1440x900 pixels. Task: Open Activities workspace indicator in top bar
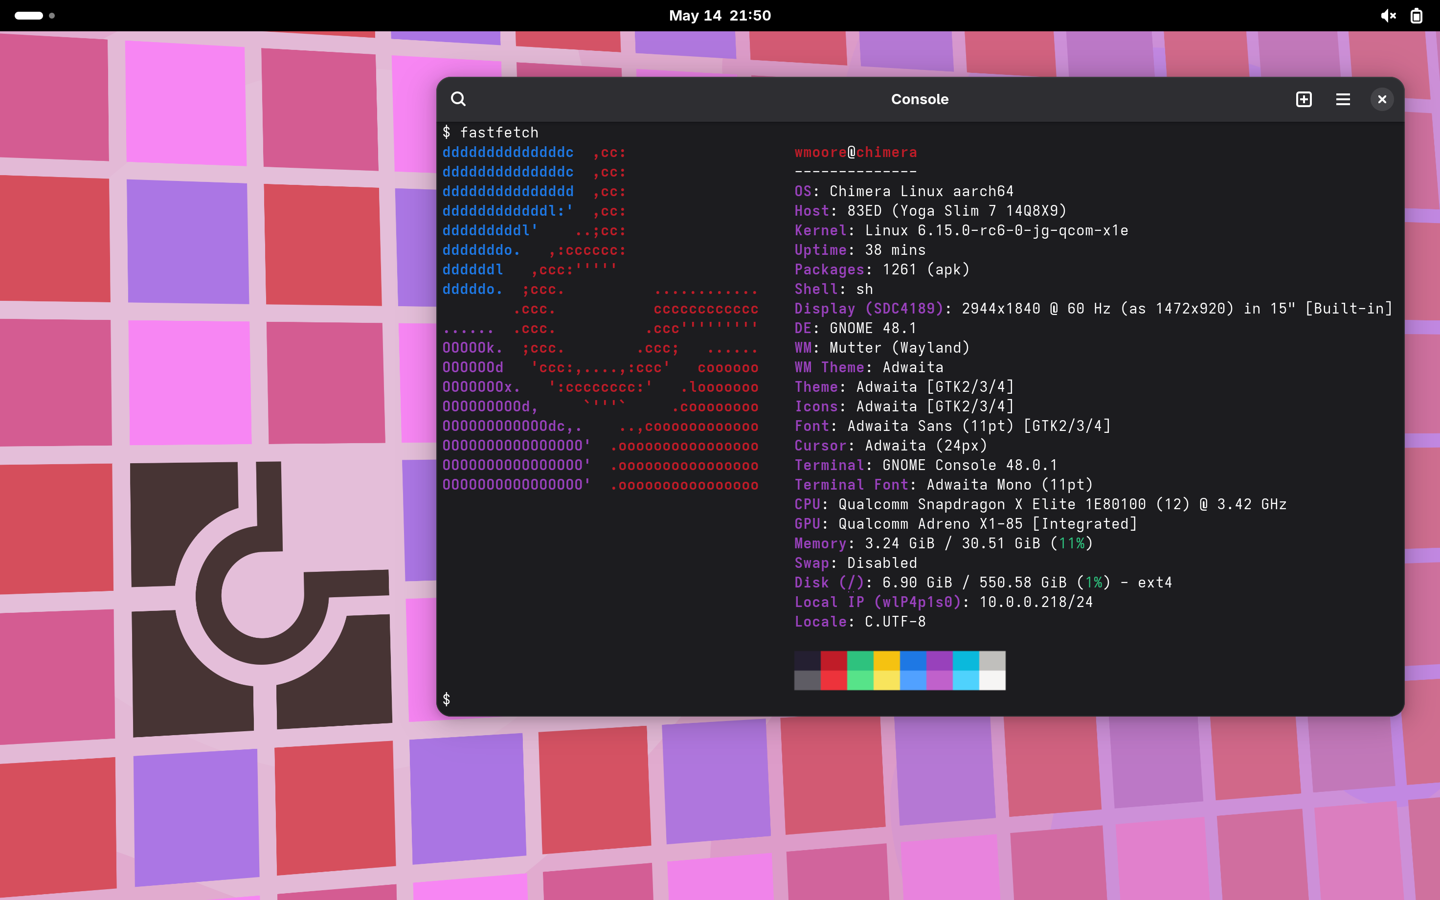click(35, 16)
